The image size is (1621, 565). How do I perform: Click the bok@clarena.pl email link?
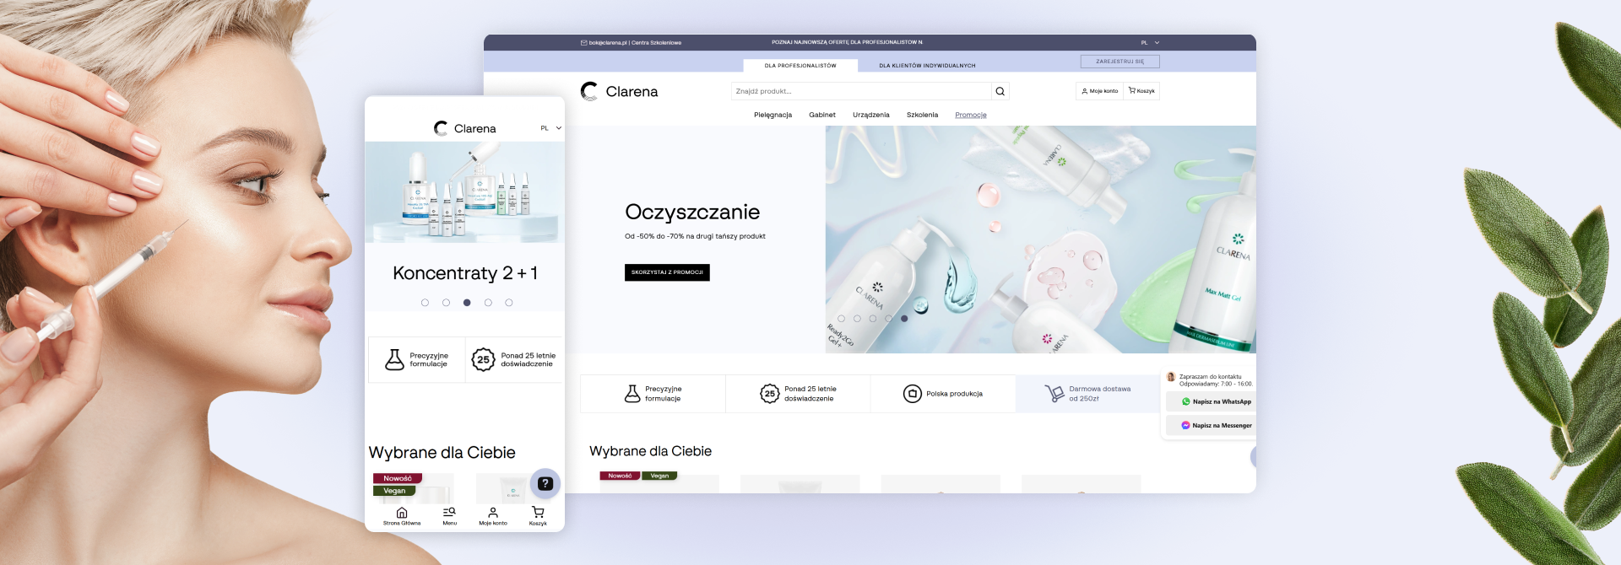click(x=608, y=42)
